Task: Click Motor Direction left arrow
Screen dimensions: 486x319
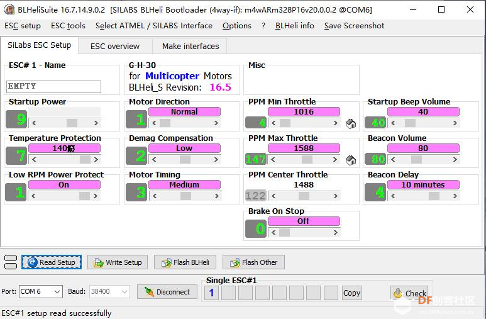Action: pos(154,123)
